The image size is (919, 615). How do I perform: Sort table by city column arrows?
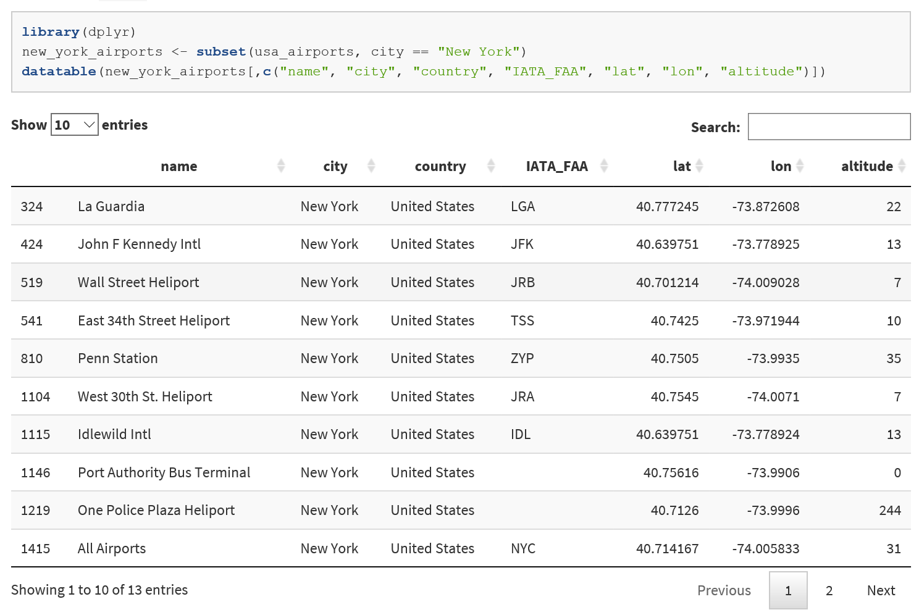point(371,166)
